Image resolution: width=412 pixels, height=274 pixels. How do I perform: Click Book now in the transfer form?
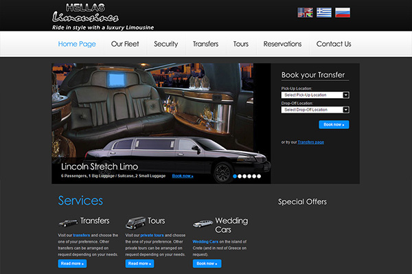[334, 124]
